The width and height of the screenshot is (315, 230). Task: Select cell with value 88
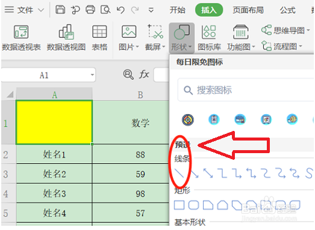tap(131, 154)
